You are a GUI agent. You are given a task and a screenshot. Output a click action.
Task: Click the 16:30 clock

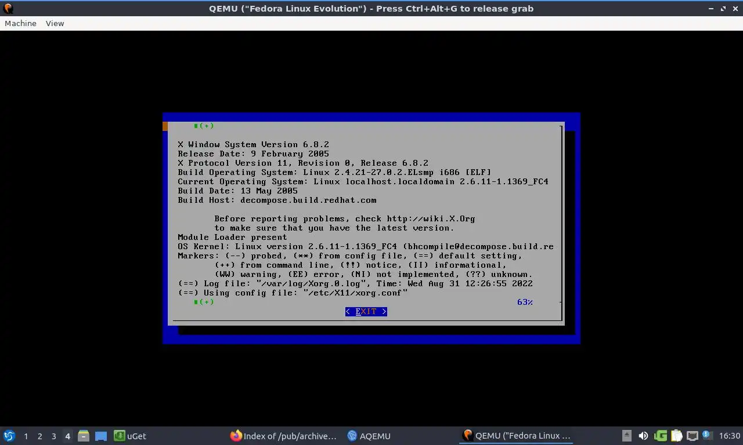[x=730, y=436]
